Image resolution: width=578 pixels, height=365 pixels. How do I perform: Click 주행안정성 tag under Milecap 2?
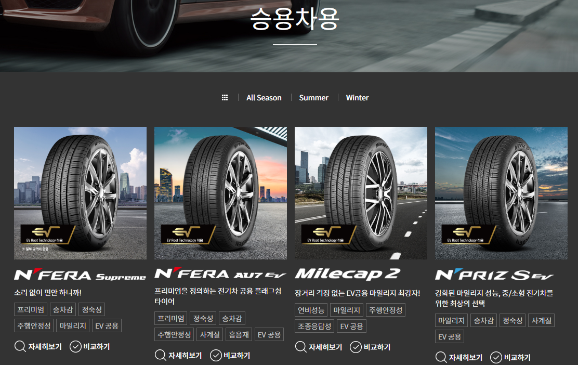click(x=386, y=310)
